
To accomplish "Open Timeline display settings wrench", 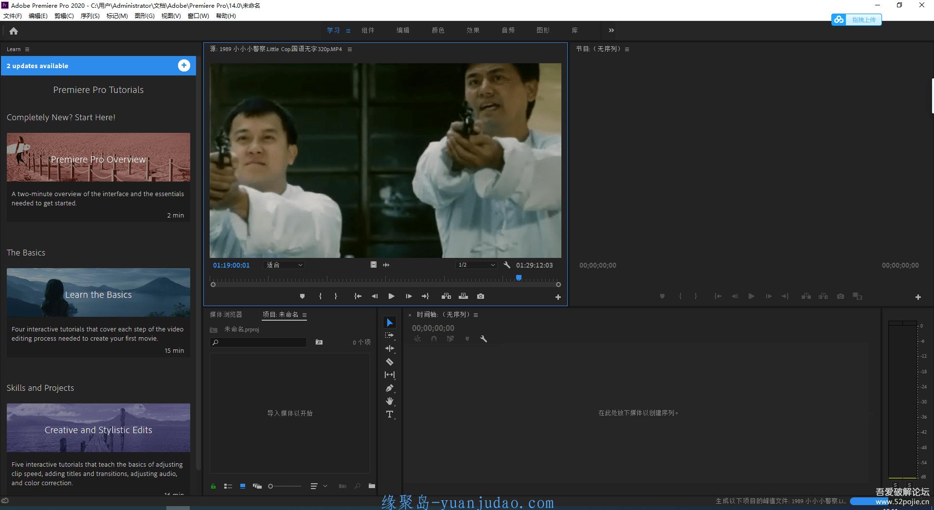I will (484, 339).
